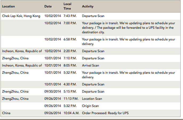The height and width of the screenshot is (120, 183).
Task: Click the China location in last row
Action: click(x=6, y=113)
